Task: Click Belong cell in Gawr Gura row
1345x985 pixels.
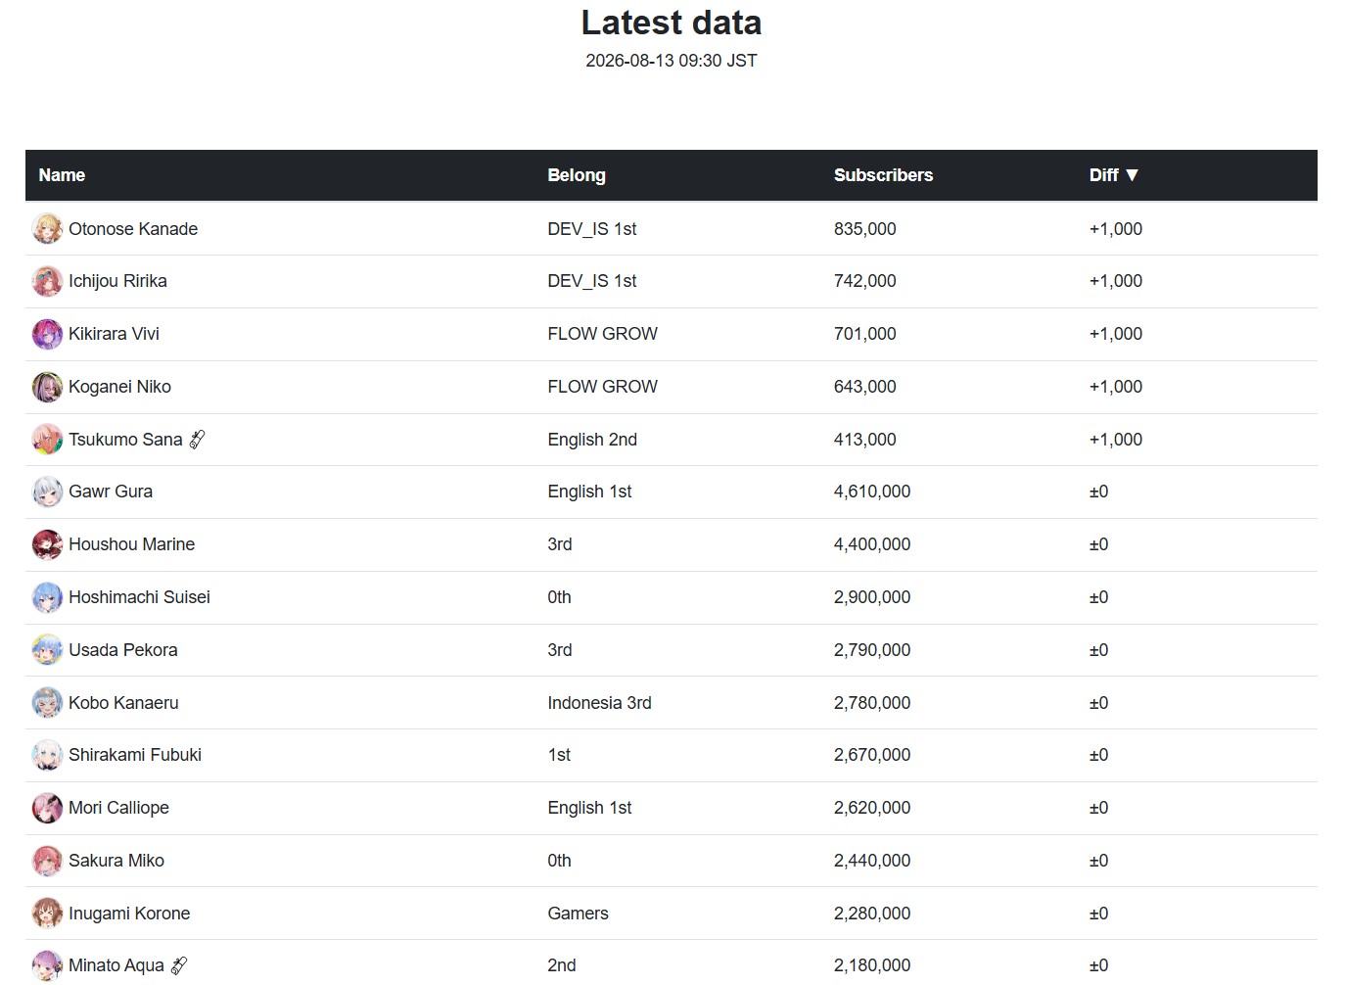Action: [589, 492]
